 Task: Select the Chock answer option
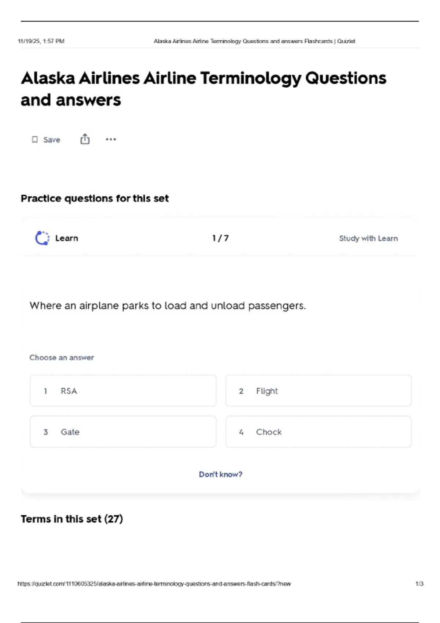[x=318, y=432]
